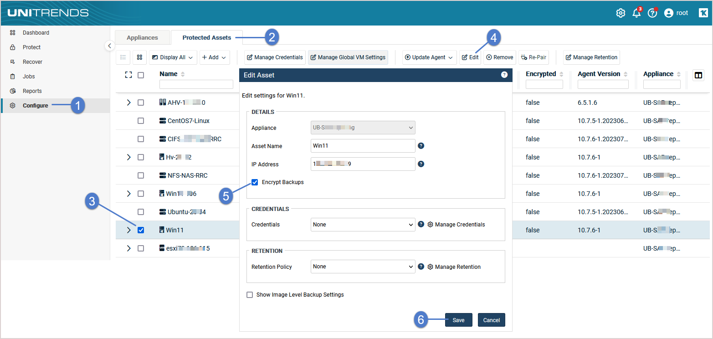713x339 pixels.
Task: Click the Remove toolbar button
Action: coord(500,57)
